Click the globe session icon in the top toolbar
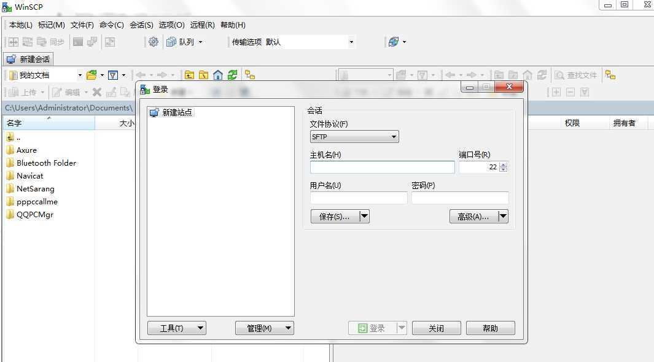 (x=393, y=42)
